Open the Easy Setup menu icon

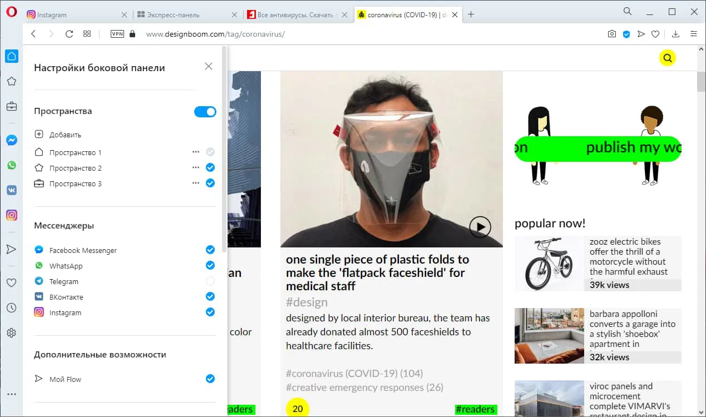click(x=694, y=34)
